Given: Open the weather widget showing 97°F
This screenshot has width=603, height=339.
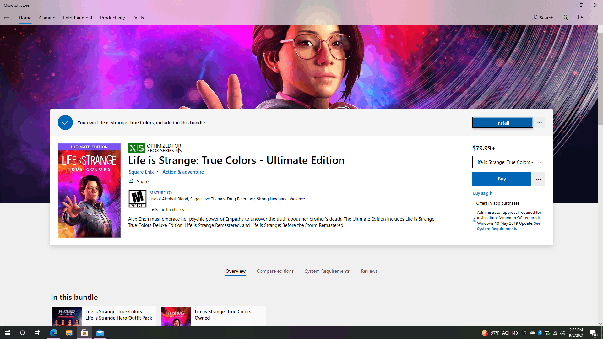Looking at the screenshot, I should tap(499, 333).
